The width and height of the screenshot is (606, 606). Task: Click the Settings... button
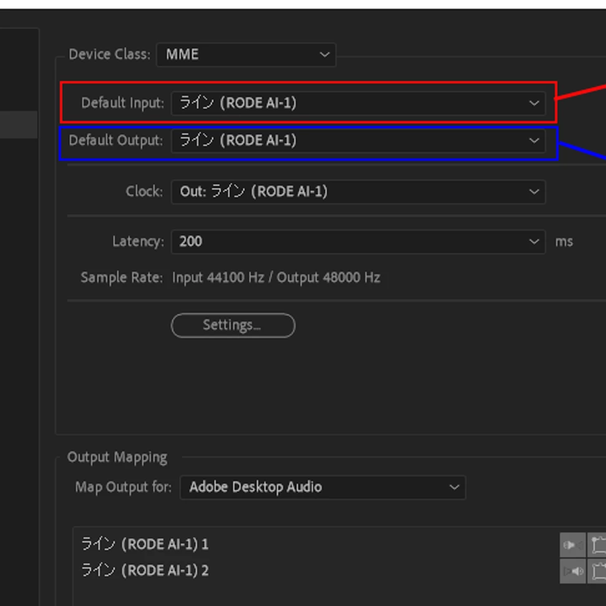pyautogui.click(x=233, y=325)
